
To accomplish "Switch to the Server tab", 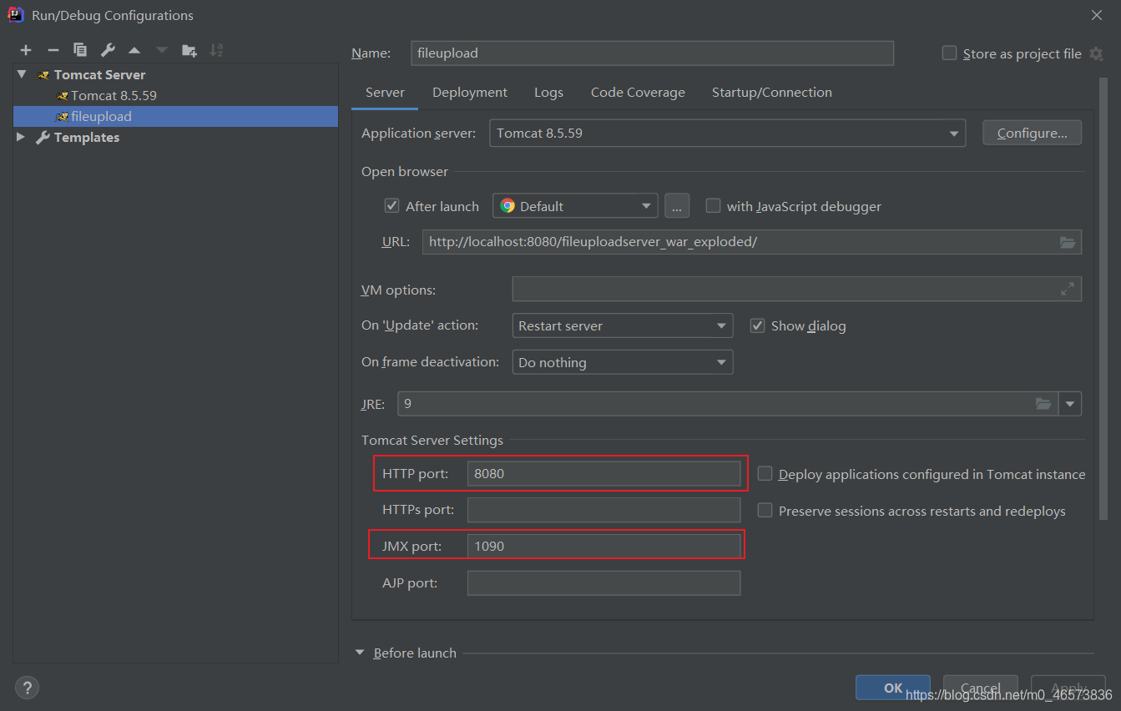I will tap(385, 93).
